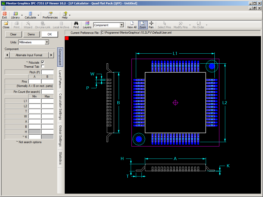Click the Exit toolbar icon
Screen dimensions: 263x197
click(5, 15)
